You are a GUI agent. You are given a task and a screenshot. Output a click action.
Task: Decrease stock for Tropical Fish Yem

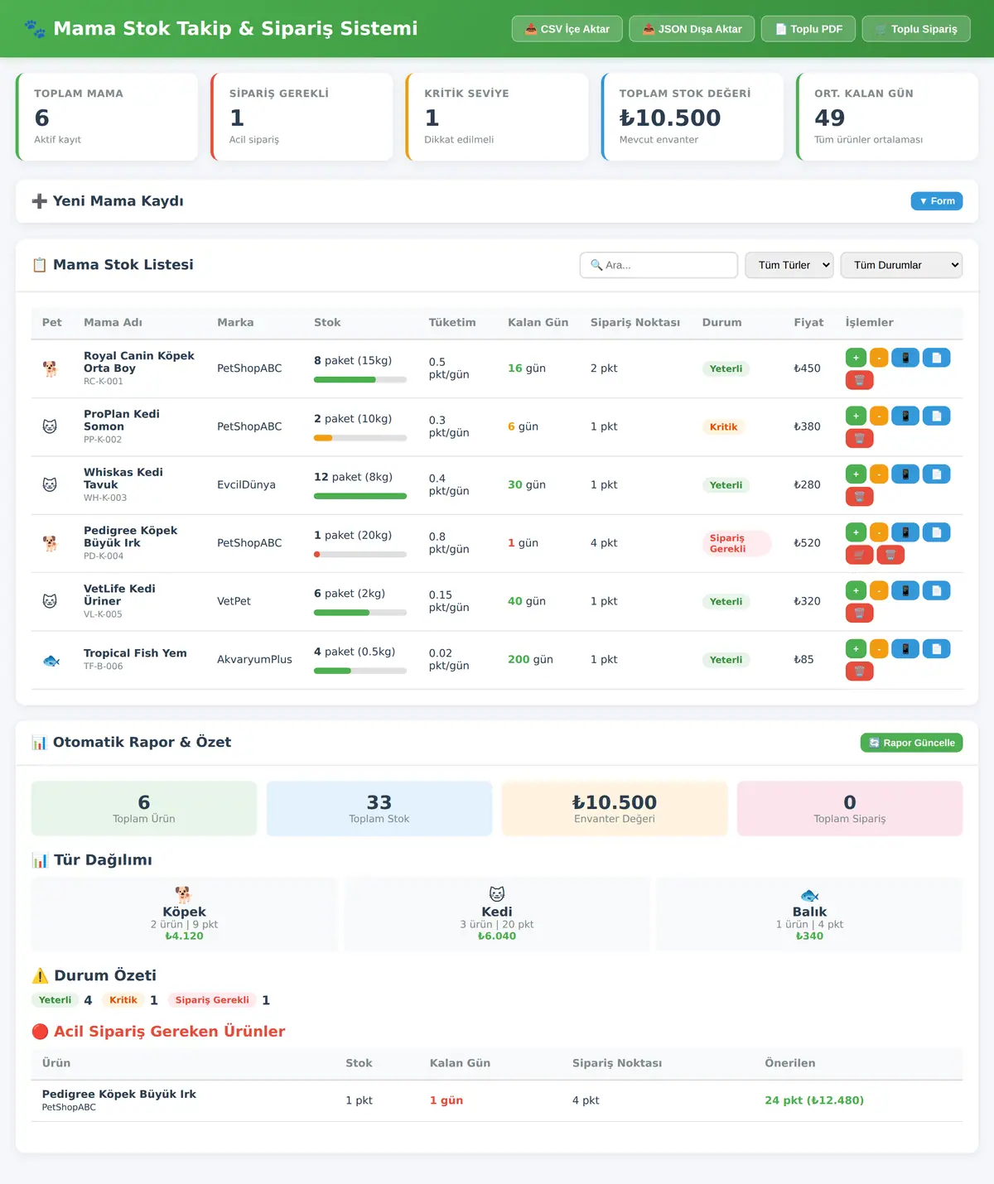(x=879, y=649)
